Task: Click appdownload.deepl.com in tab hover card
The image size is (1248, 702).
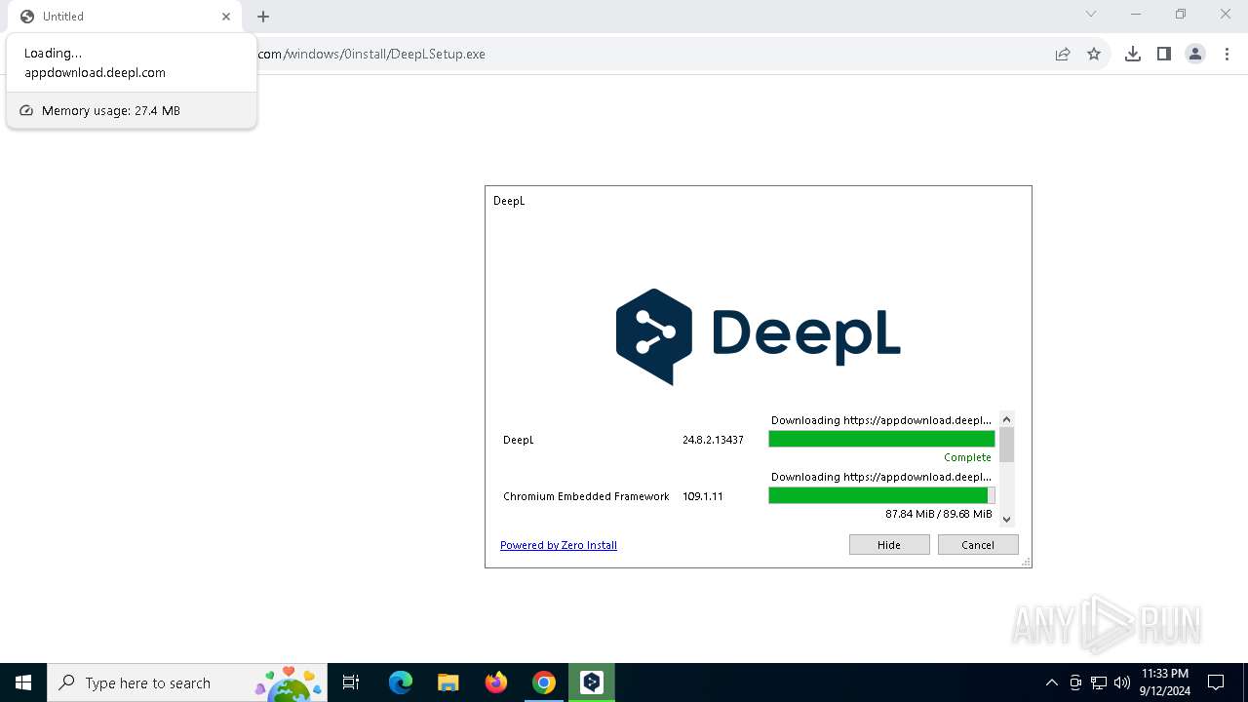Action: point(96,72)
